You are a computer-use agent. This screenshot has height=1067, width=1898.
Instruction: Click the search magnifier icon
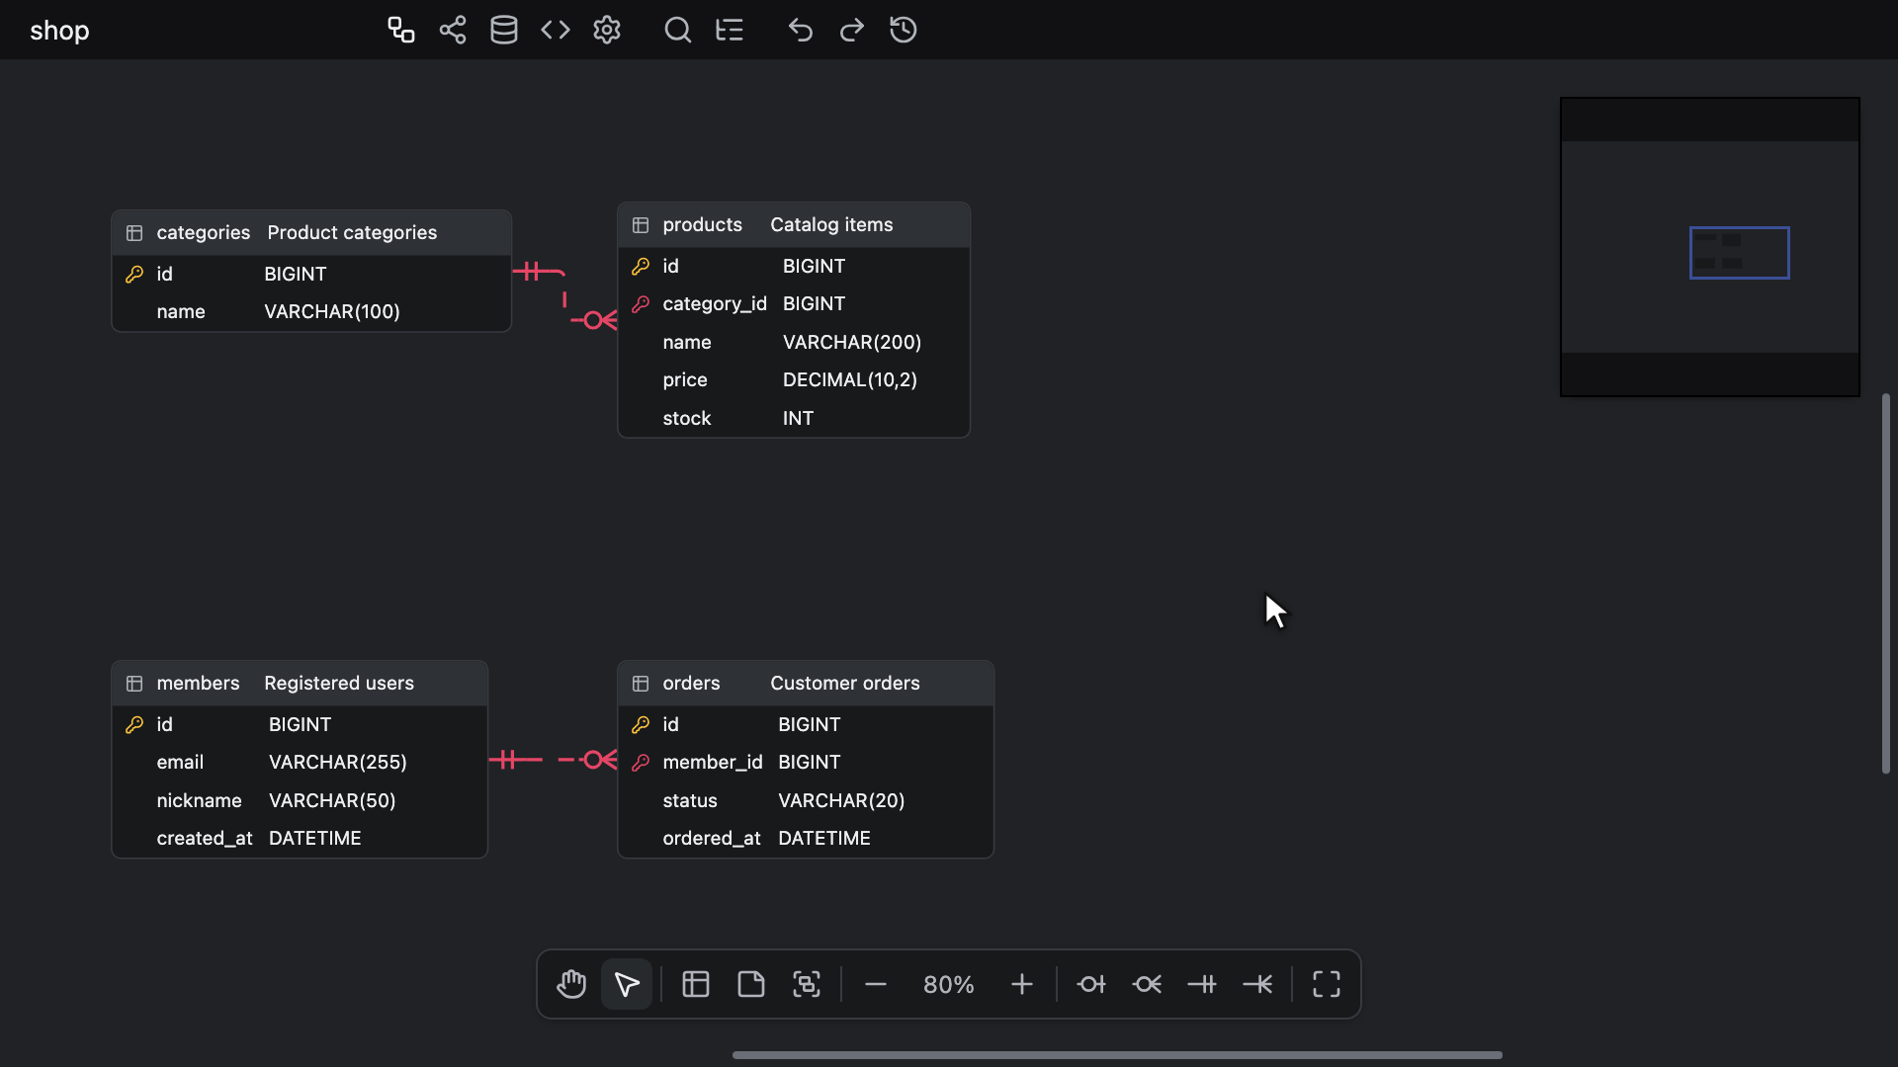(678, 30)
